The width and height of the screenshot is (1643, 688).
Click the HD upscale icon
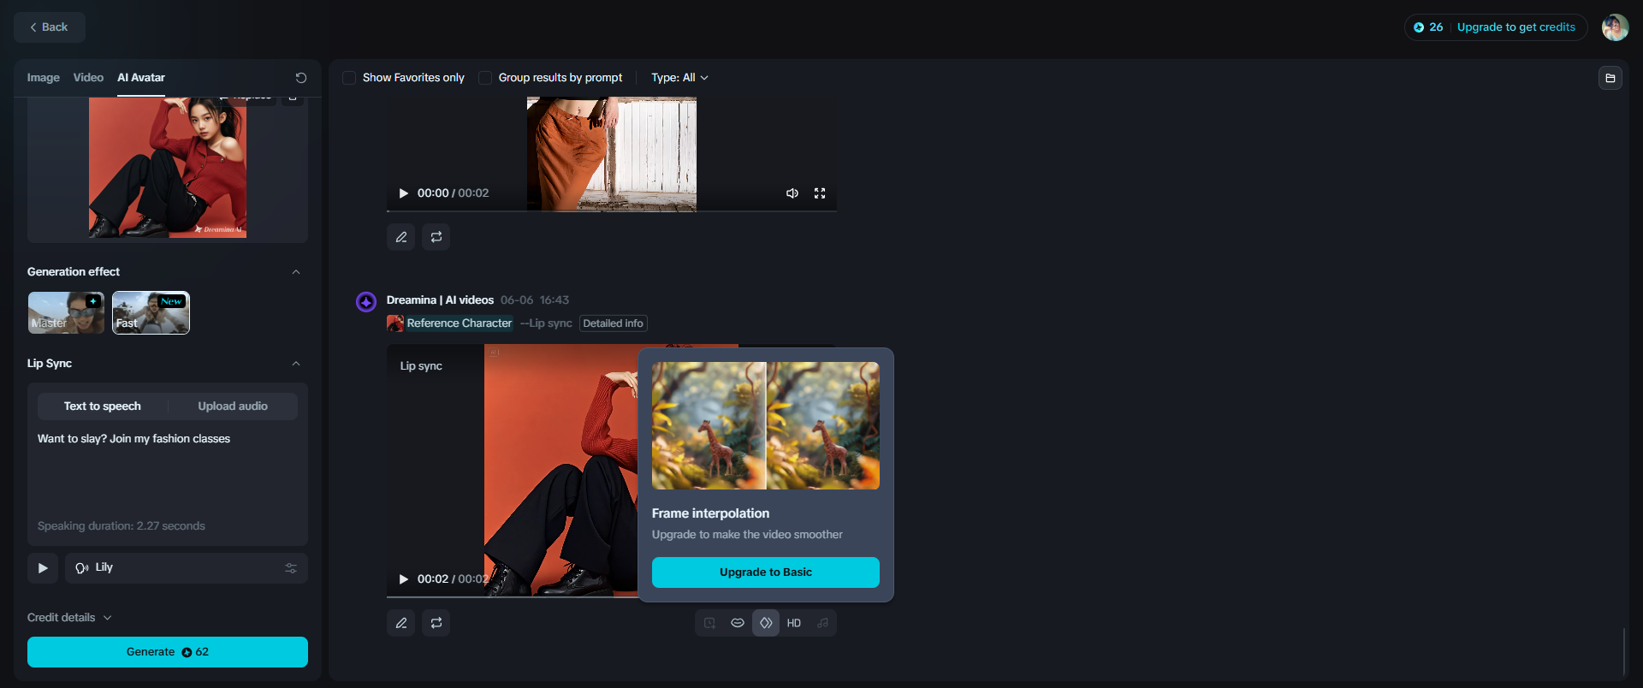pyautogui.click(x=794, y=623)
